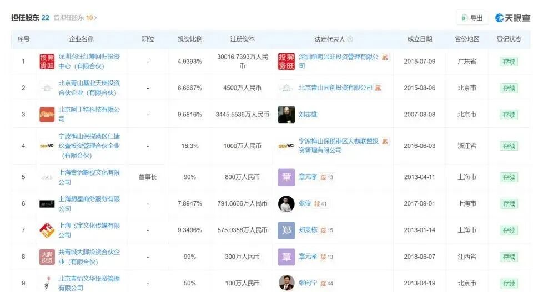This screenshot has height=292, width=533.
Task: Click the 3445.5536万人民币 capital cell
Action: [x=243, y=115]
